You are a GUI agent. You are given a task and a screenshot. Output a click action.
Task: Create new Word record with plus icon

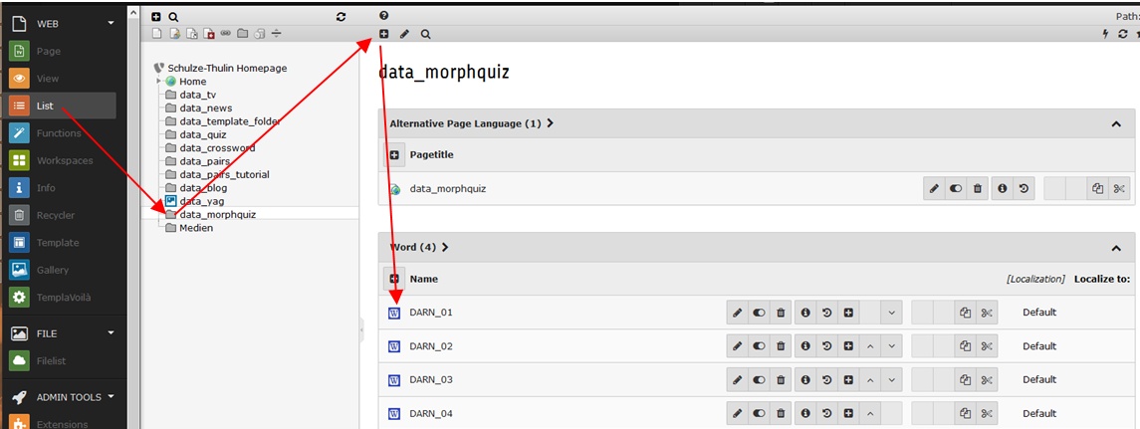click(x=394, y=279)
